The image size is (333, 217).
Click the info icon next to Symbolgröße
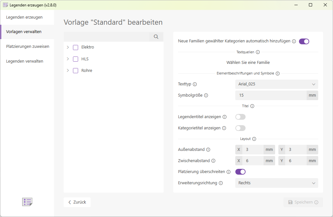(206, 95)
